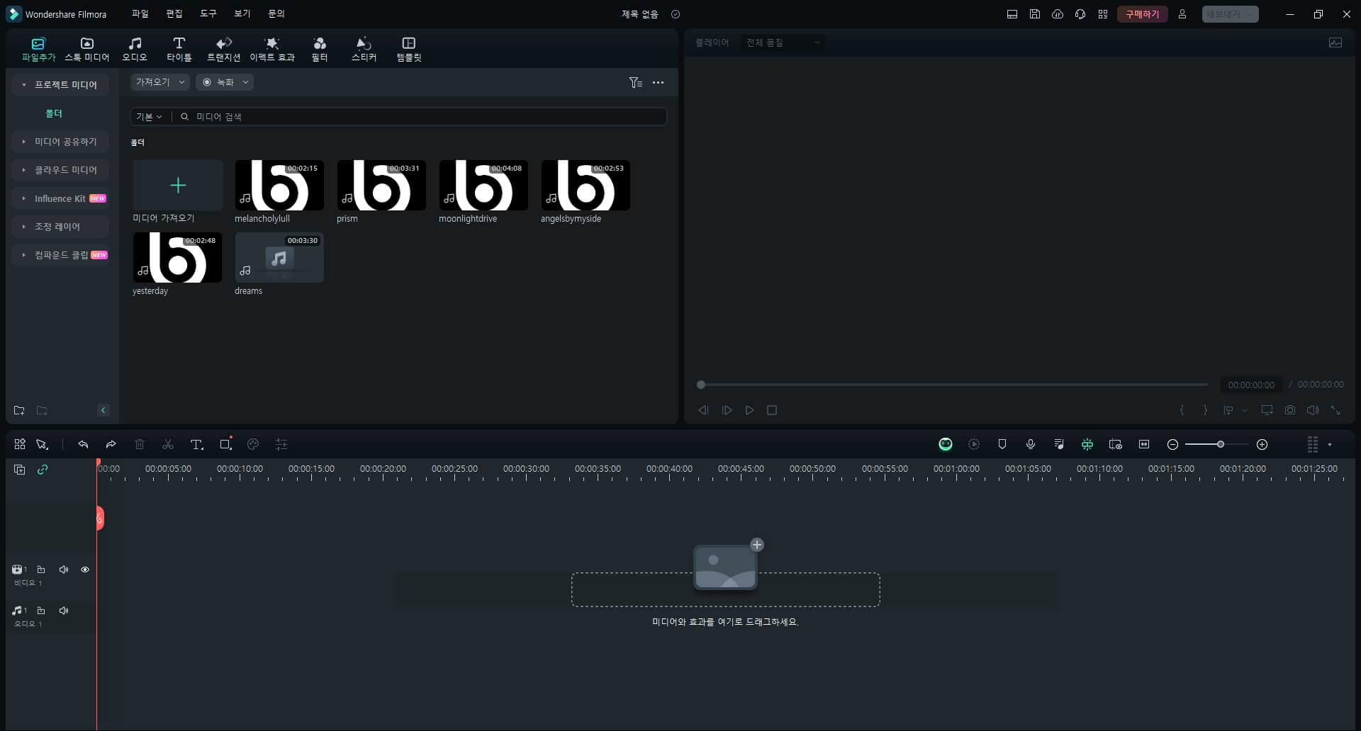Select the dreams audio clip
Viewport: 1361px width, 731px height.
click(x=279, y=258)
